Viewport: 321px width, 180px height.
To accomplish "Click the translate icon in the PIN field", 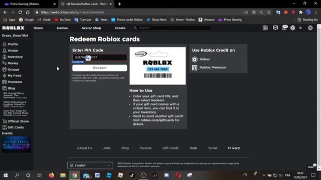I will [88, 58].
